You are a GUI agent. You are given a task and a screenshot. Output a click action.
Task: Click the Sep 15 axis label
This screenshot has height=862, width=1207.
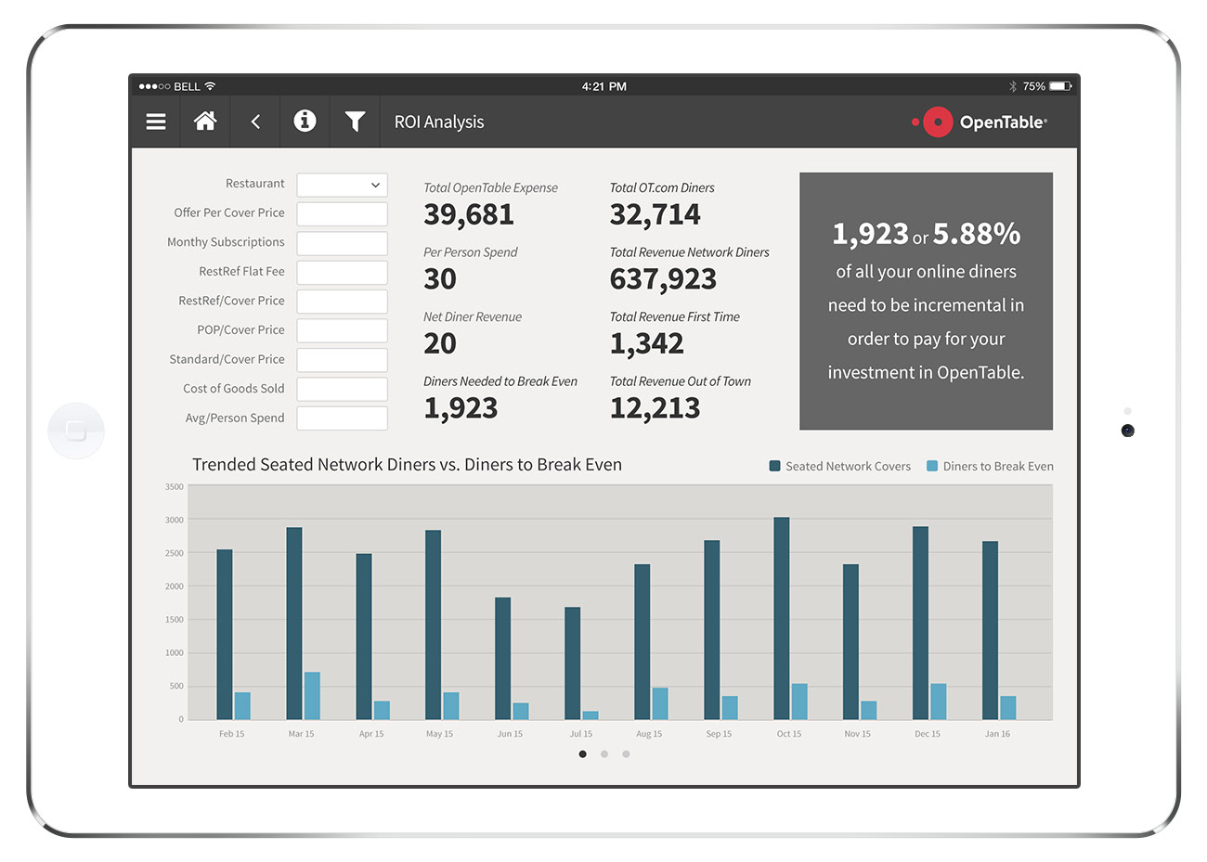pyautogui.click(x=719, y=734)
